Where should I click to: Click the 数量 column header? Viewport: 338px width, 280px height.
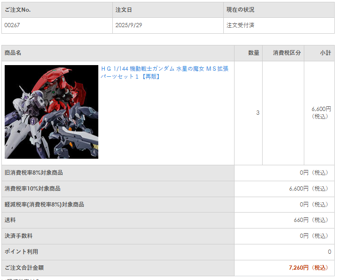point(254,53)
